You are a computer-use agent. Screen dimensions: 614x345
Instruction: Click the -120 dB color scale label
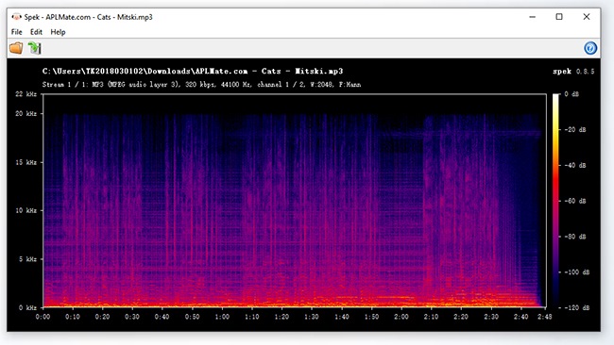click(576, 307)
